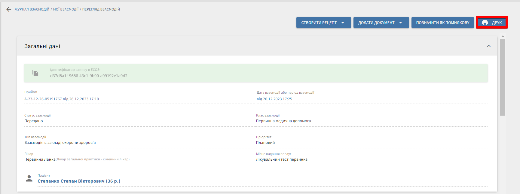Open patient Степанко Степан Вікторович
Screen dimensions: 520x194
79,181
